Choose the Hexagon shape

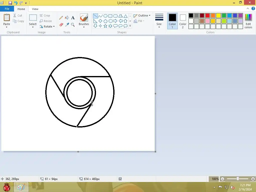[110, 21]
